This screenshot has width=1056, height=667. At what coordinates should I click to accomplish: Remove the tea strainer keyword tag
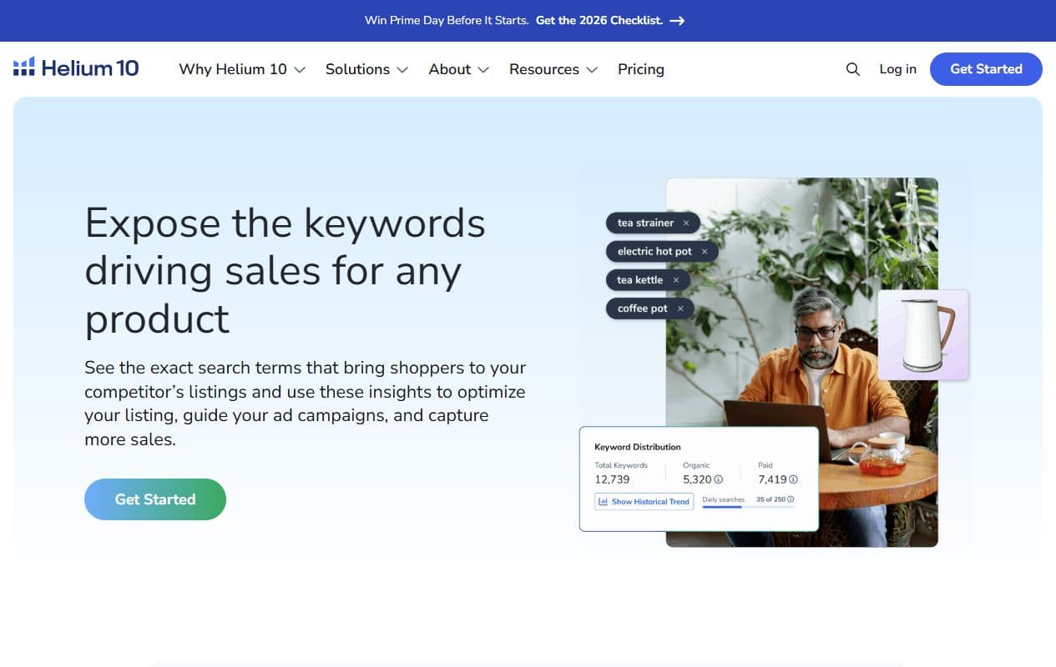point(686,223)
